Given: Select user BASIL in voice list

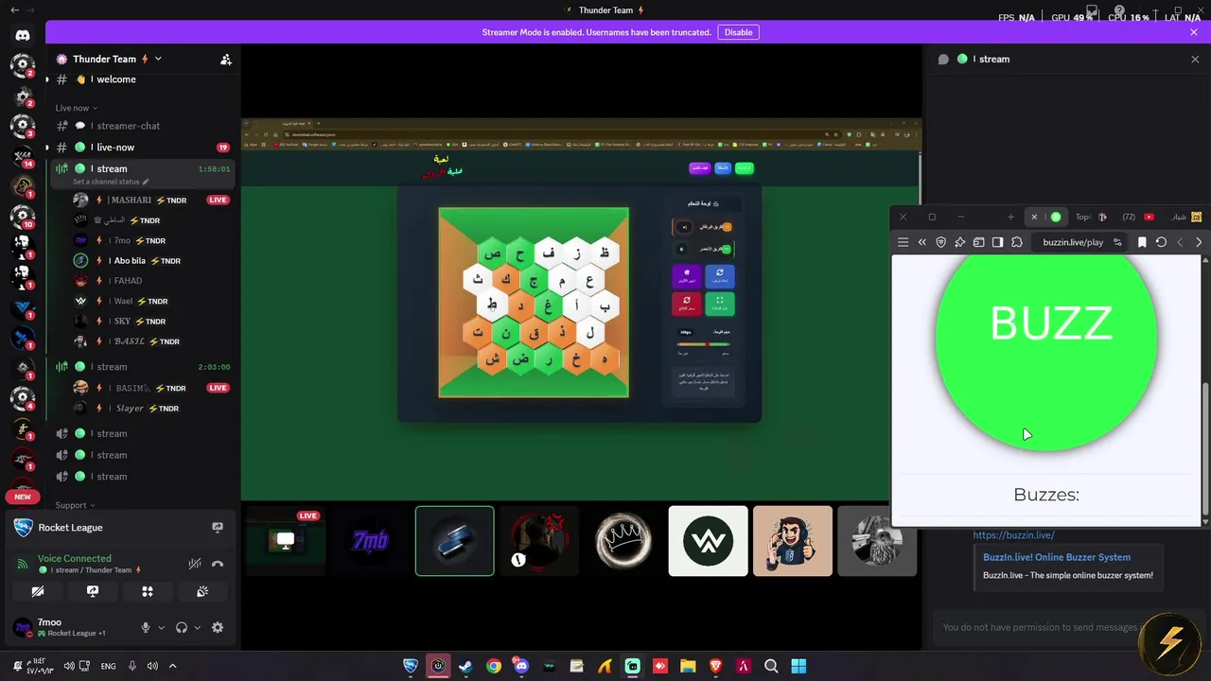Looking at the screenshot, I should point(151,341).
